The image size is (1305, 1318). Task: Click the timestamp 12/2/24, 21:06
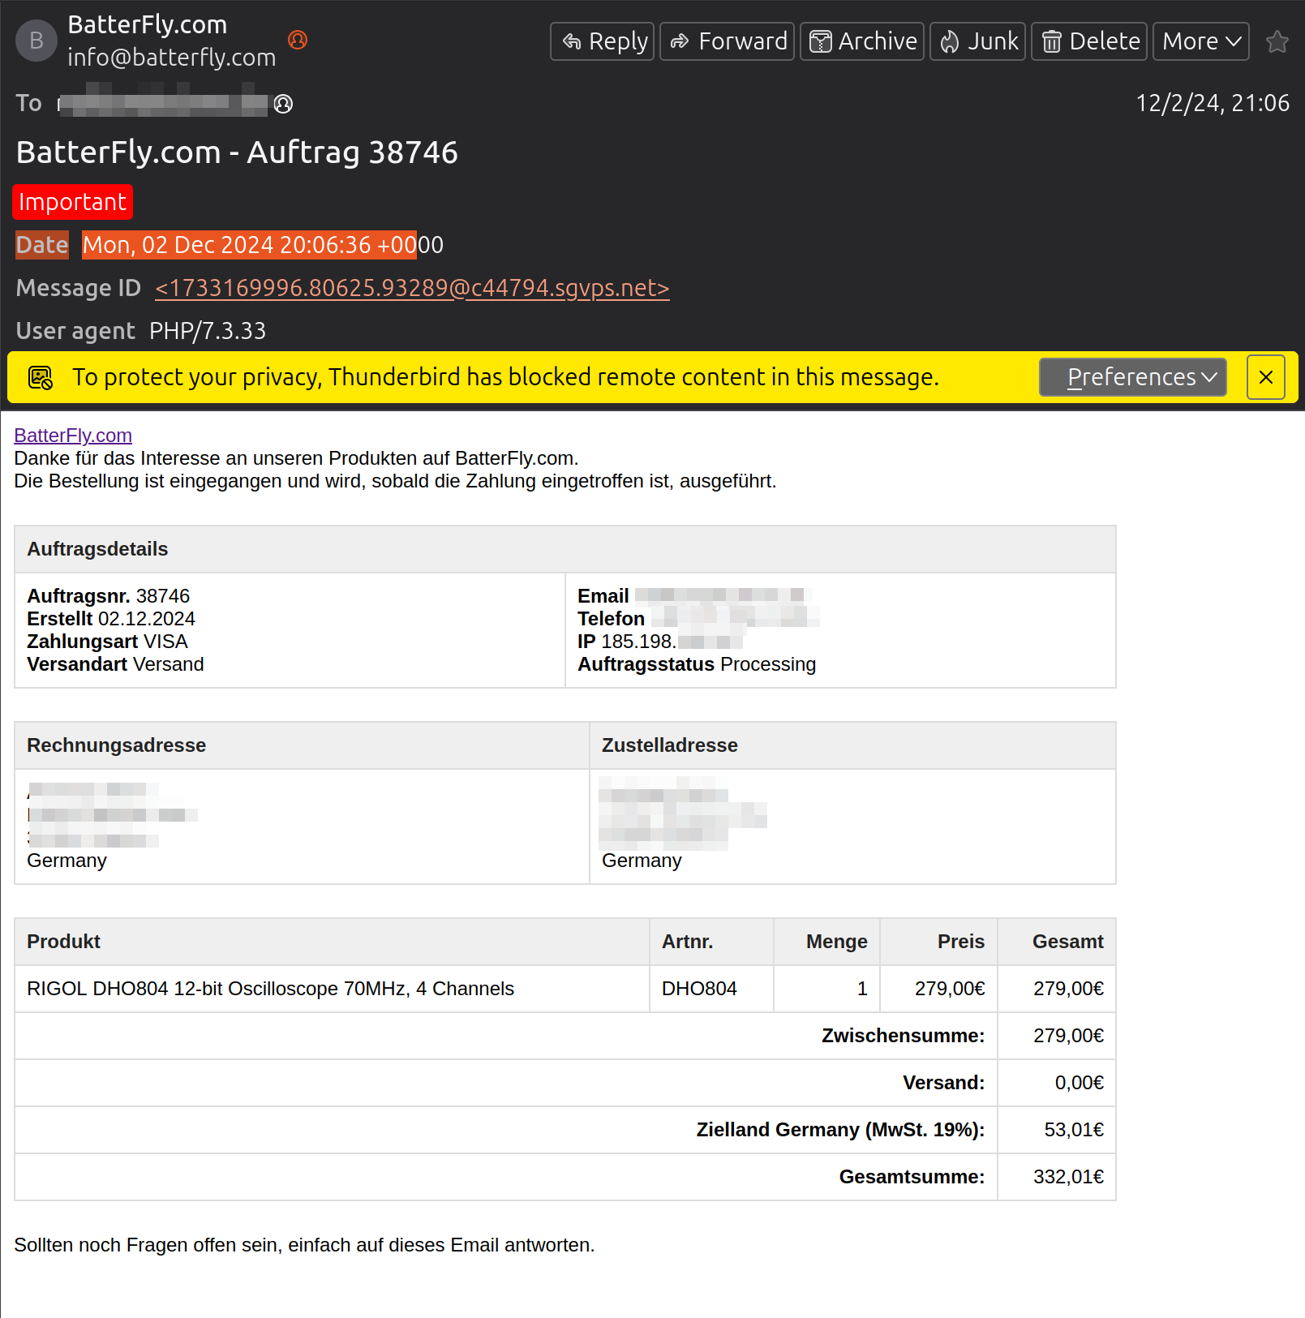coord(1213,103)
